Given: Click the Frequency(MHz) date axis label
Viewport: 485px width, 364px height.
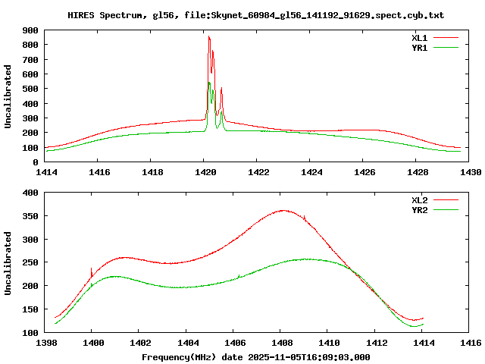Looking at the screenshot, I should click(256, 357).
